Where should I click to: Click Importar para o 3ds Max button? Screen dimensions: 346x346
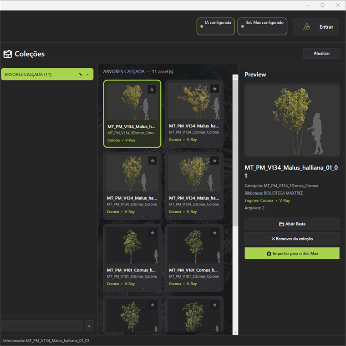pos(292,253)
